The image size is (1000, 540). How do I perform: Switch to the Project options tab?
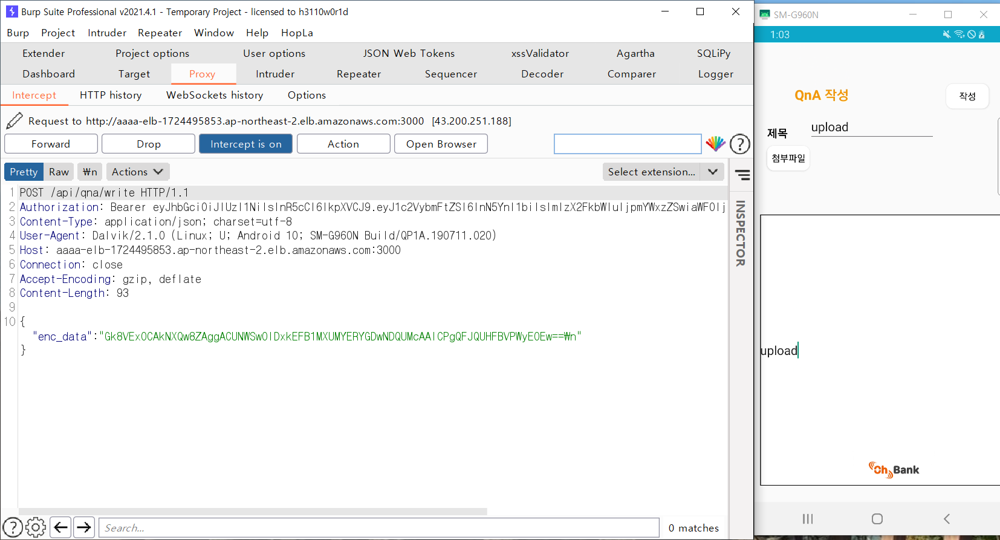tap(152, 53)
